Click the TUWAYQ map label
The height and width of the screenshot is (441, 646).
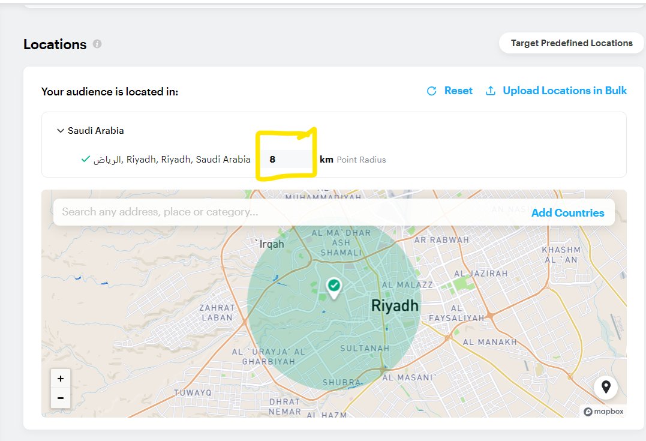coord(193,393)
